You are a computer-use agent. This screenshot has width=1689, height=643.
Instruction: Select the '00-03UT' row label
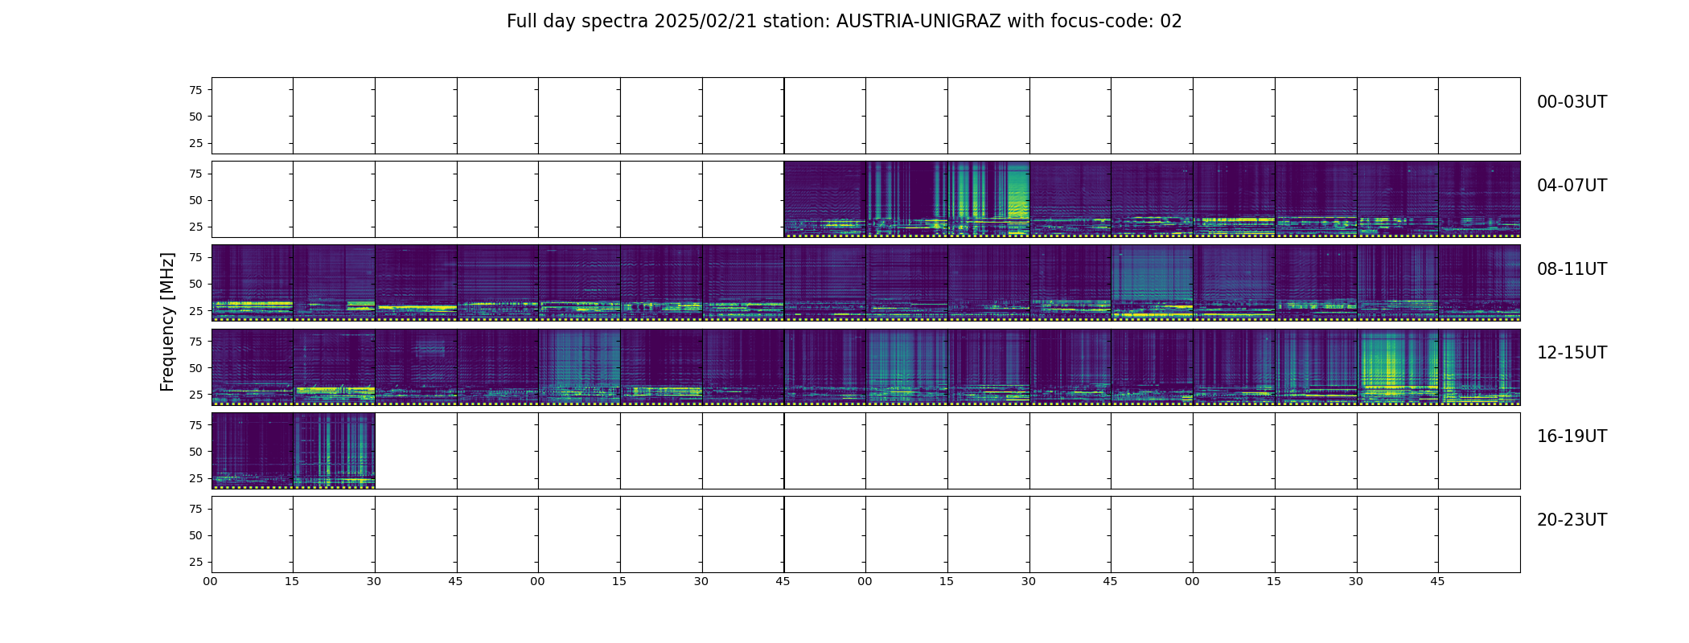[1572, 102]
